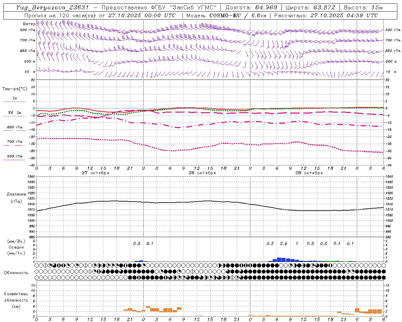Click the 2м line sample in temperature legend
The image size is (402, 322).
pyautogui.click(x=14, y=102)
